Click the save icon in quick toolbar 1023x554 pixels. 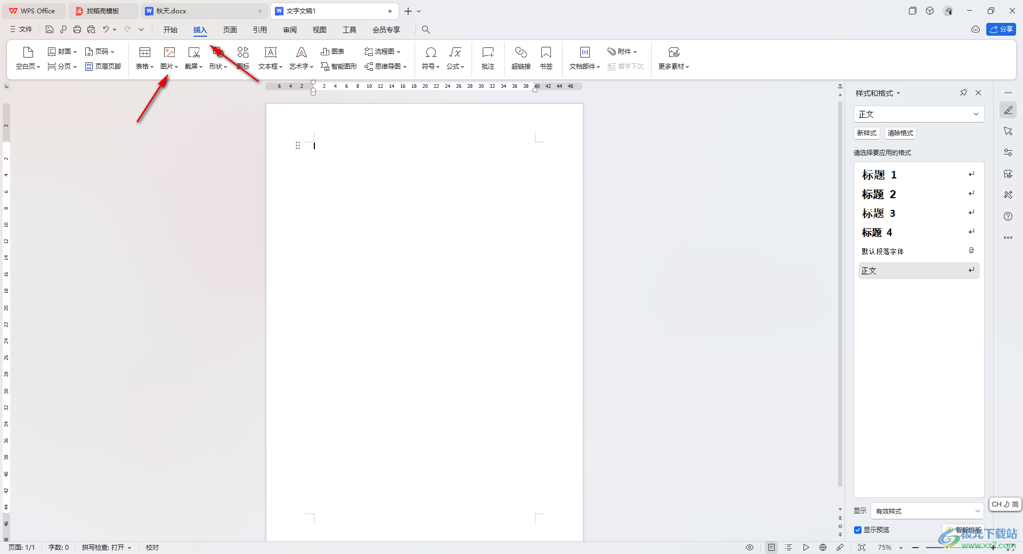pyautogui.click(x=50, y=29)
